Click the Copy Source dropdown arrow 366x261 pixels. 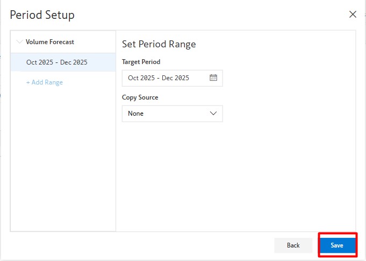point(213,114)
